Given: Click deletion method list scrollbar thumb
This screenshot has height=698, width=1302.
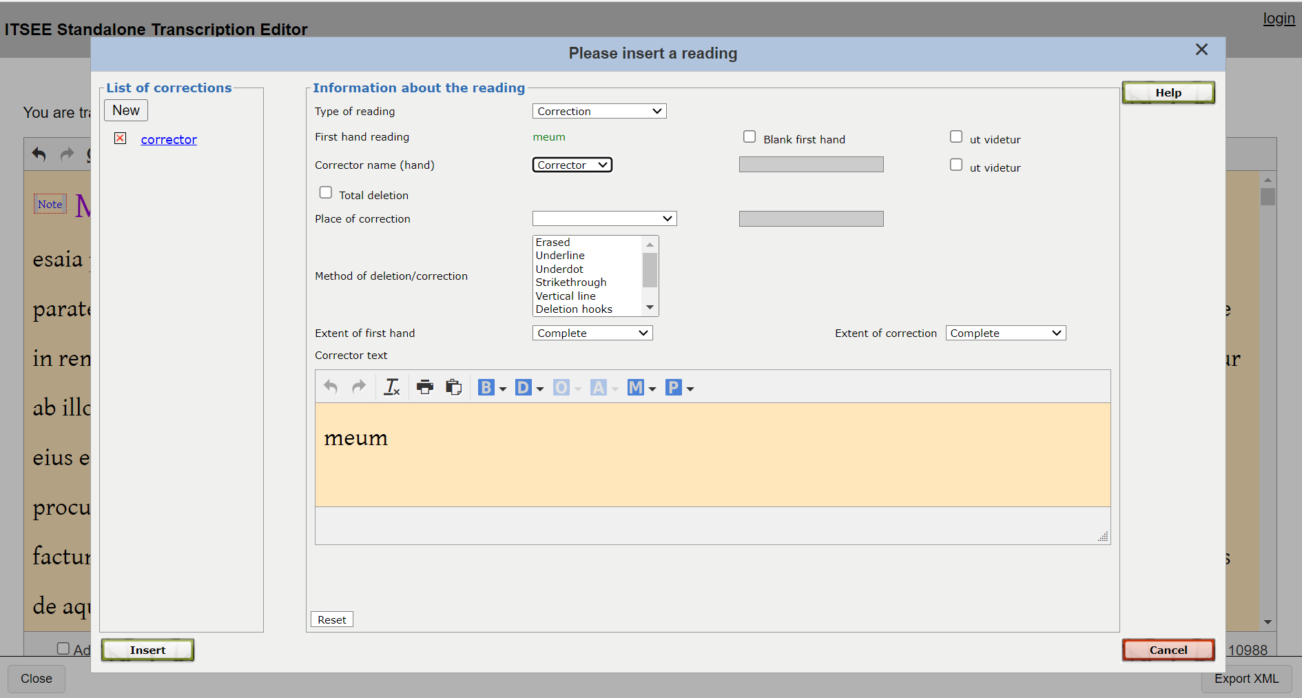Looking at the screenshot, I should point(650,269).
